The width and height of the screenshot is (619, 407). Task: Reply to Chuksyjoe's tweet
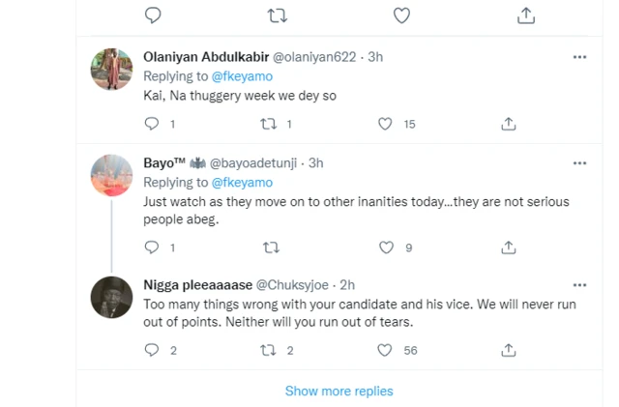[151, 350]
